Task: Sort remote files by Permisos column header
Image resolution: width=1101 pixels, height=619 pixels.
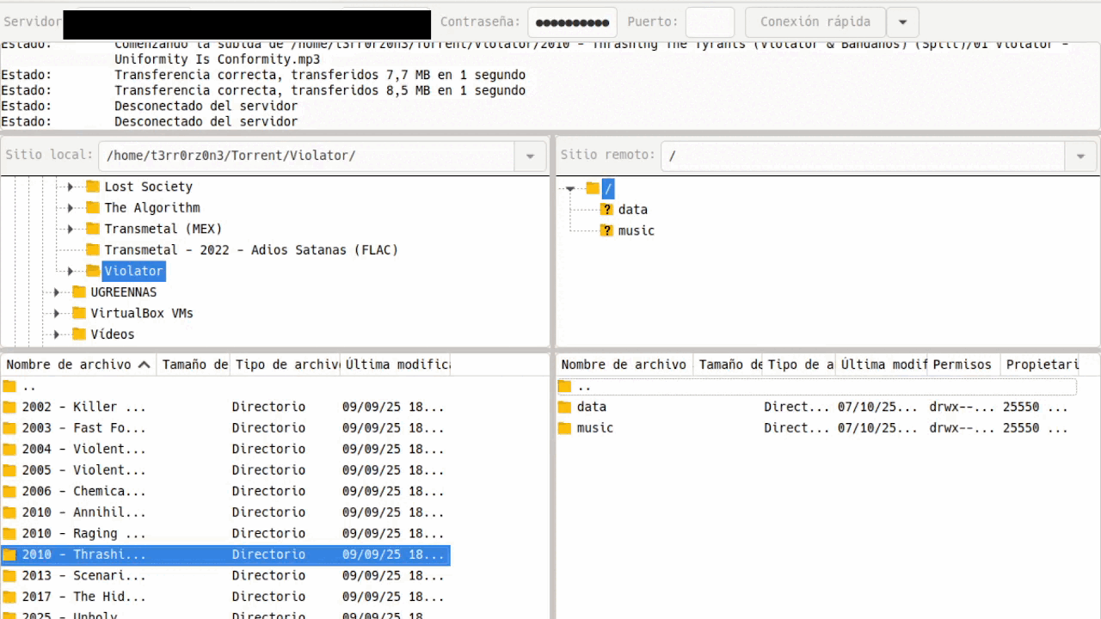Action: click(962, 365)
